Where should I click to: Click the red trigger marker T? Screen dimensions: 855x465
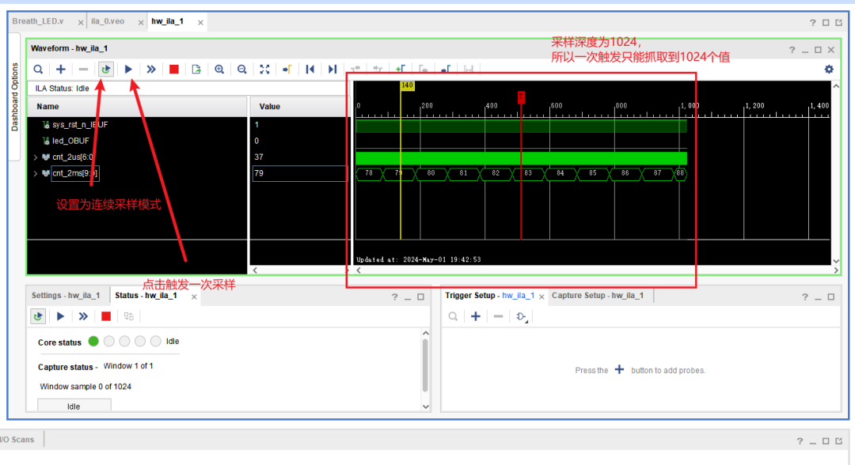tap(521, 97)
